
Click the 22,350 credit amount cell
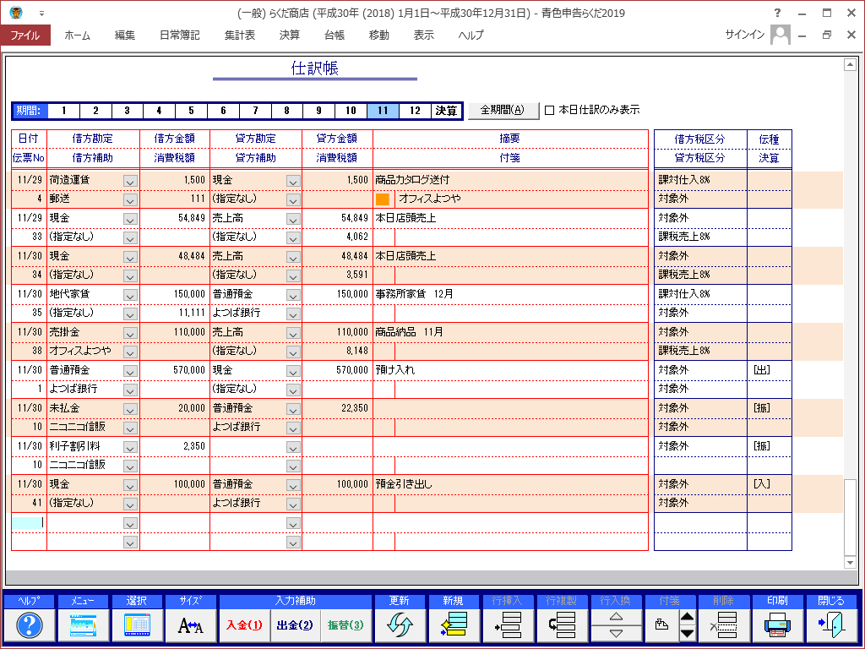point(338,408)
